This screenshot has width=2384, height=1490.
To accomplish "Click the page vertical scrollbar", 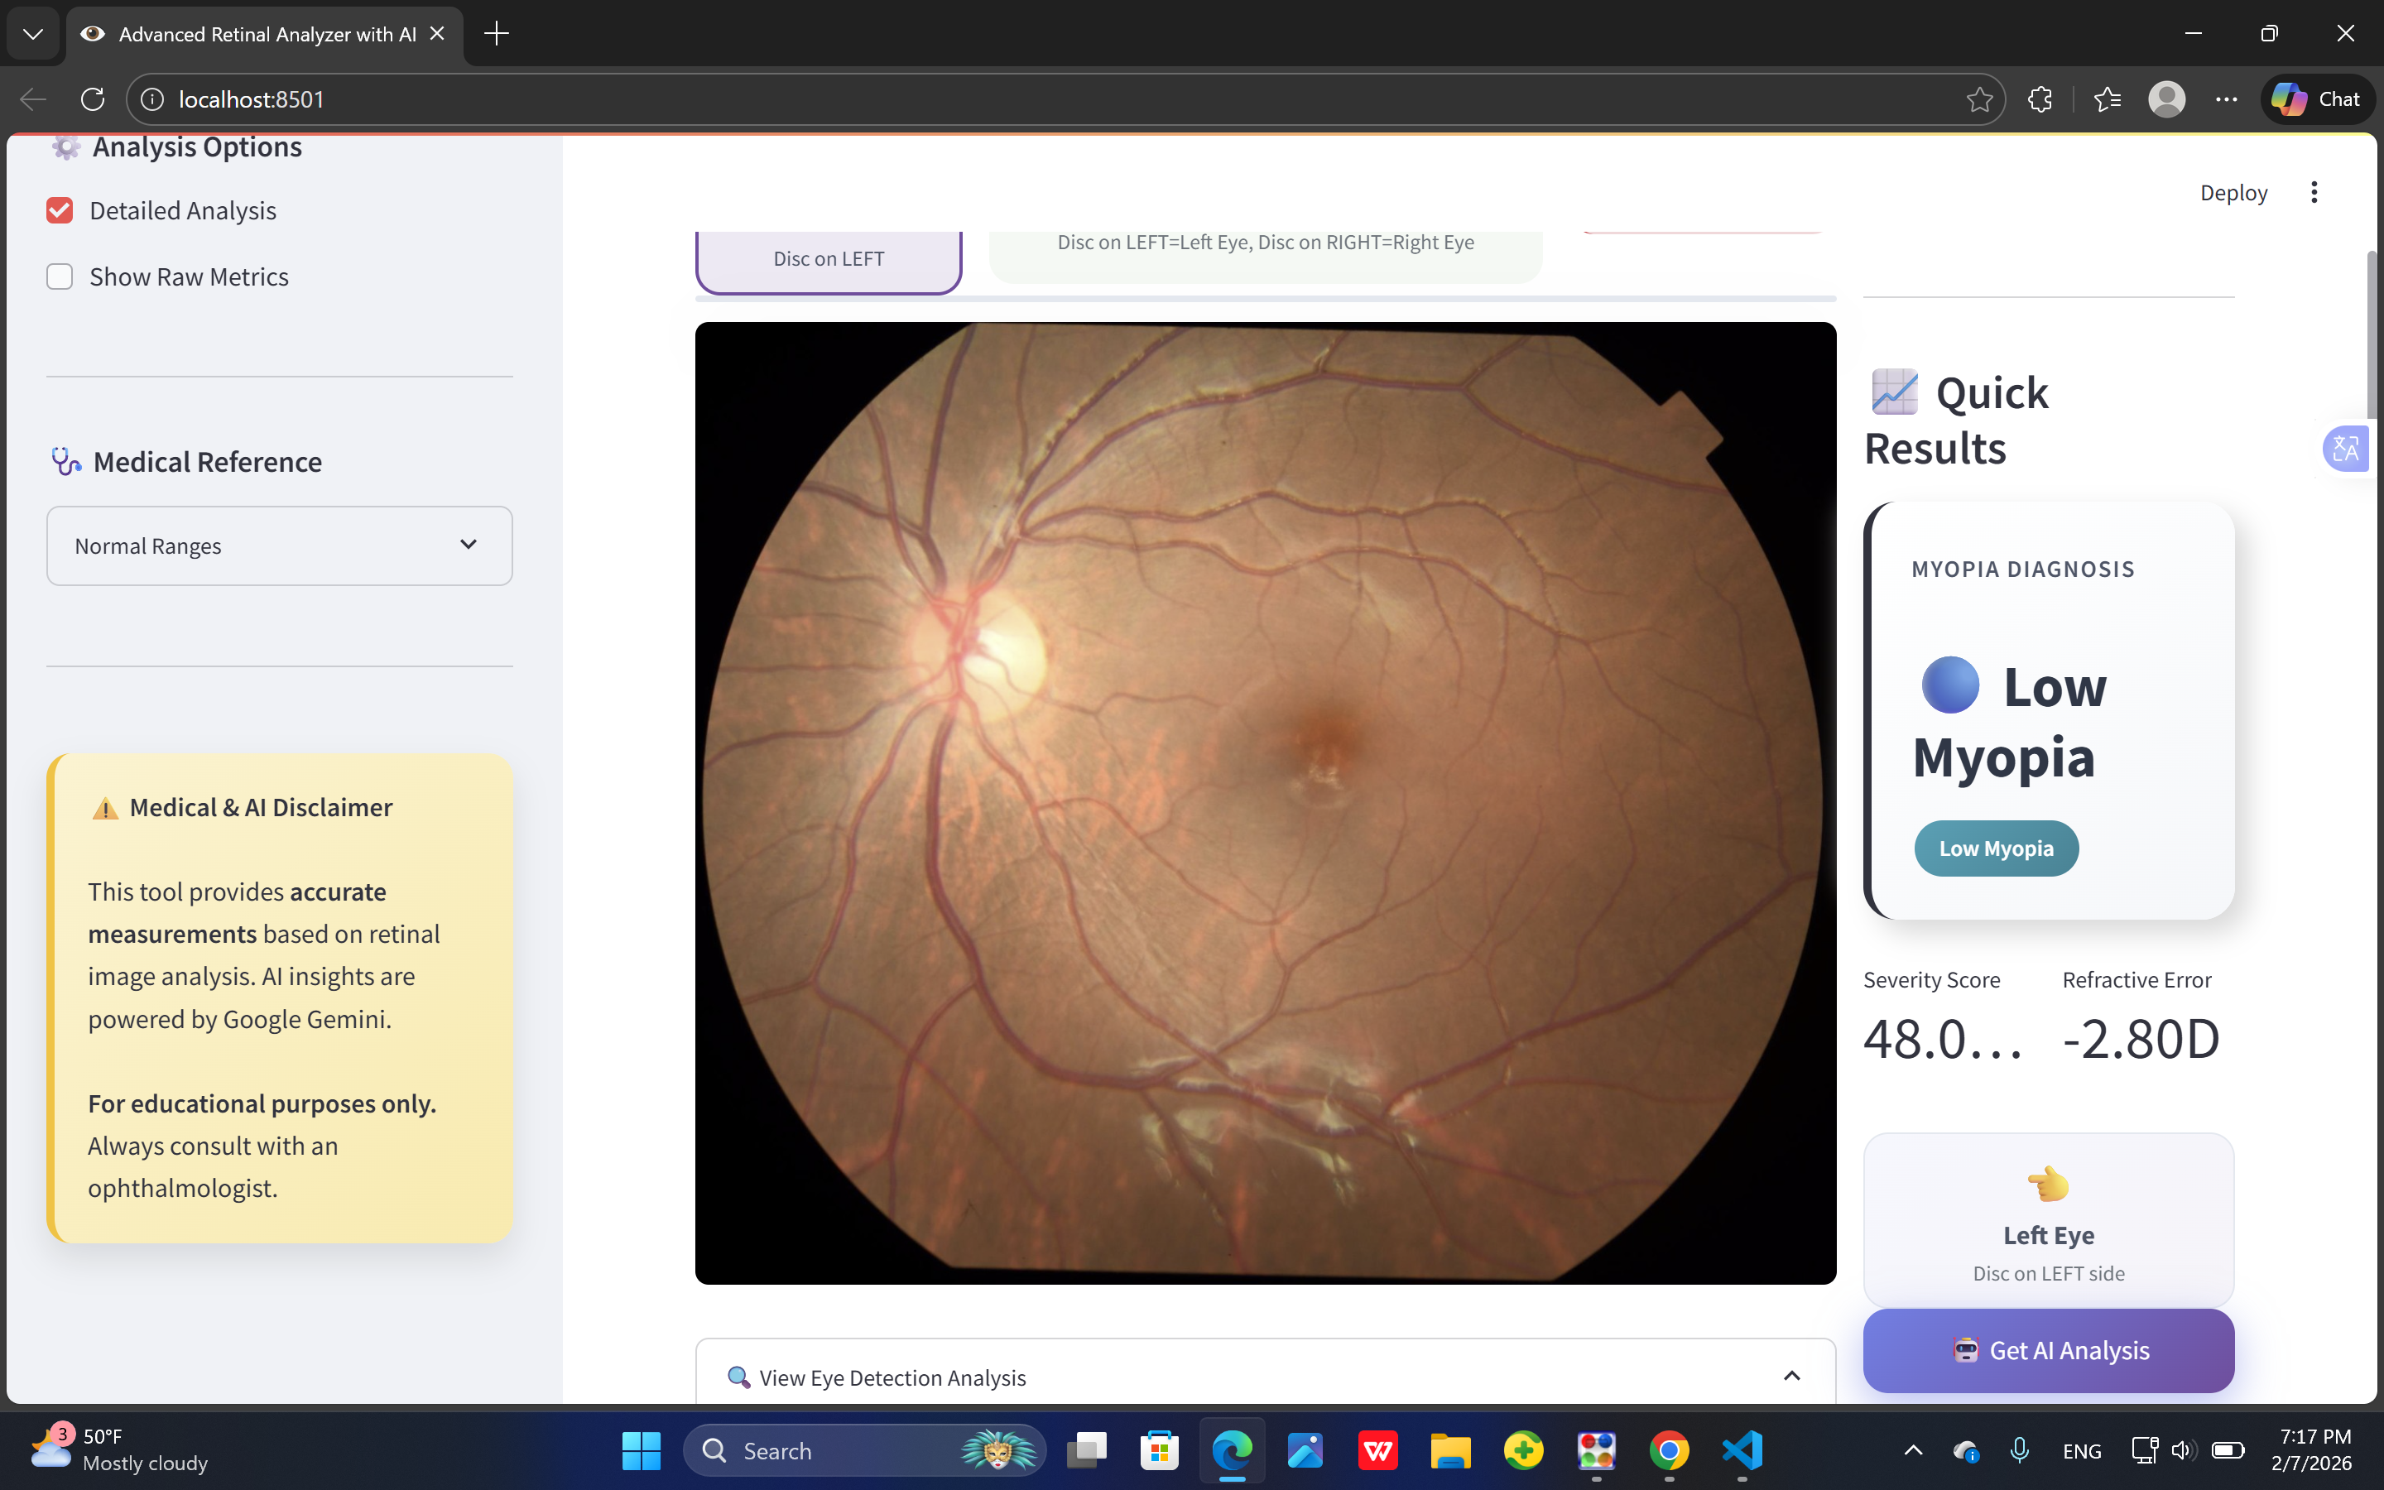I will (x=2372, y=335).
